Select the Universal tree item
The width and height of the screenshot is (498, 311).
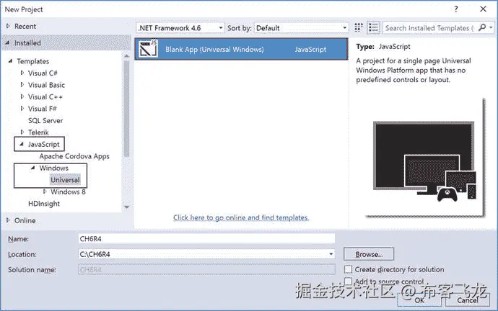(x=65, y=180)
